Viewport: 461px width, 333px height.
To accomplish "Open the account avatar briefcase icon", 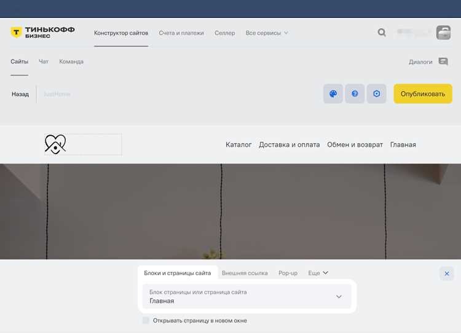I will [x=443, y=33].
